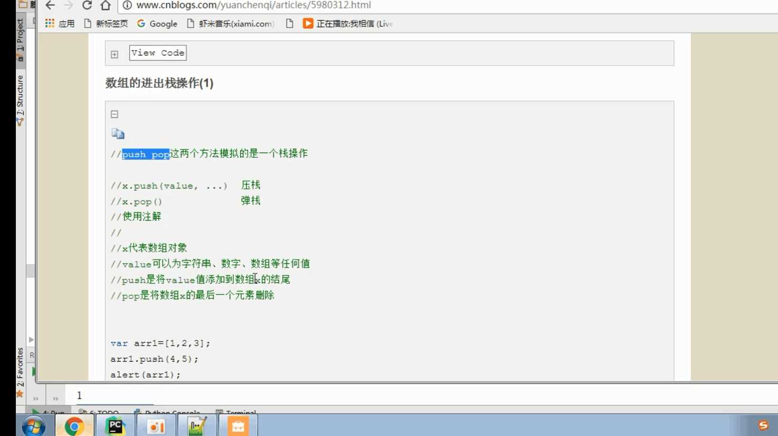Screen dimensions: 778x436
Task: Copy the code using the copy icon
Action: click(x=118, y=134)
